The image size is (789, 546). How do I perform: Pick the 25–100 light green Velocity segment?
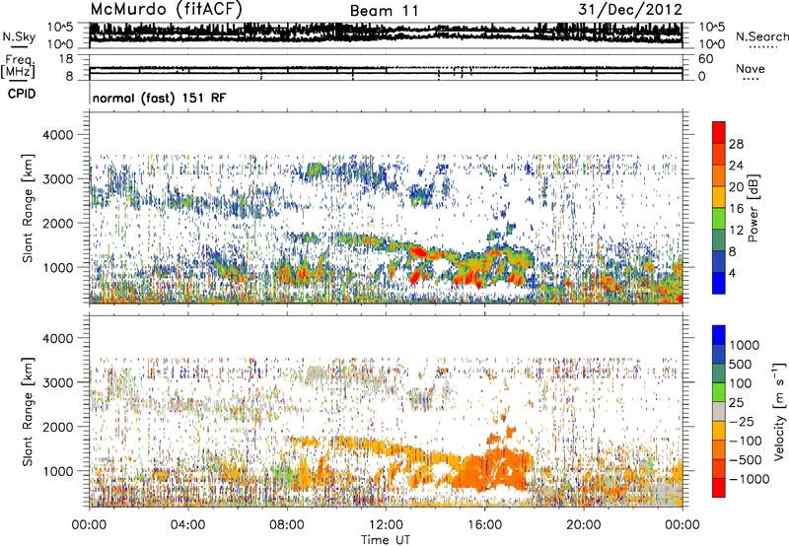pyautogui.click(x=719, y=392)
